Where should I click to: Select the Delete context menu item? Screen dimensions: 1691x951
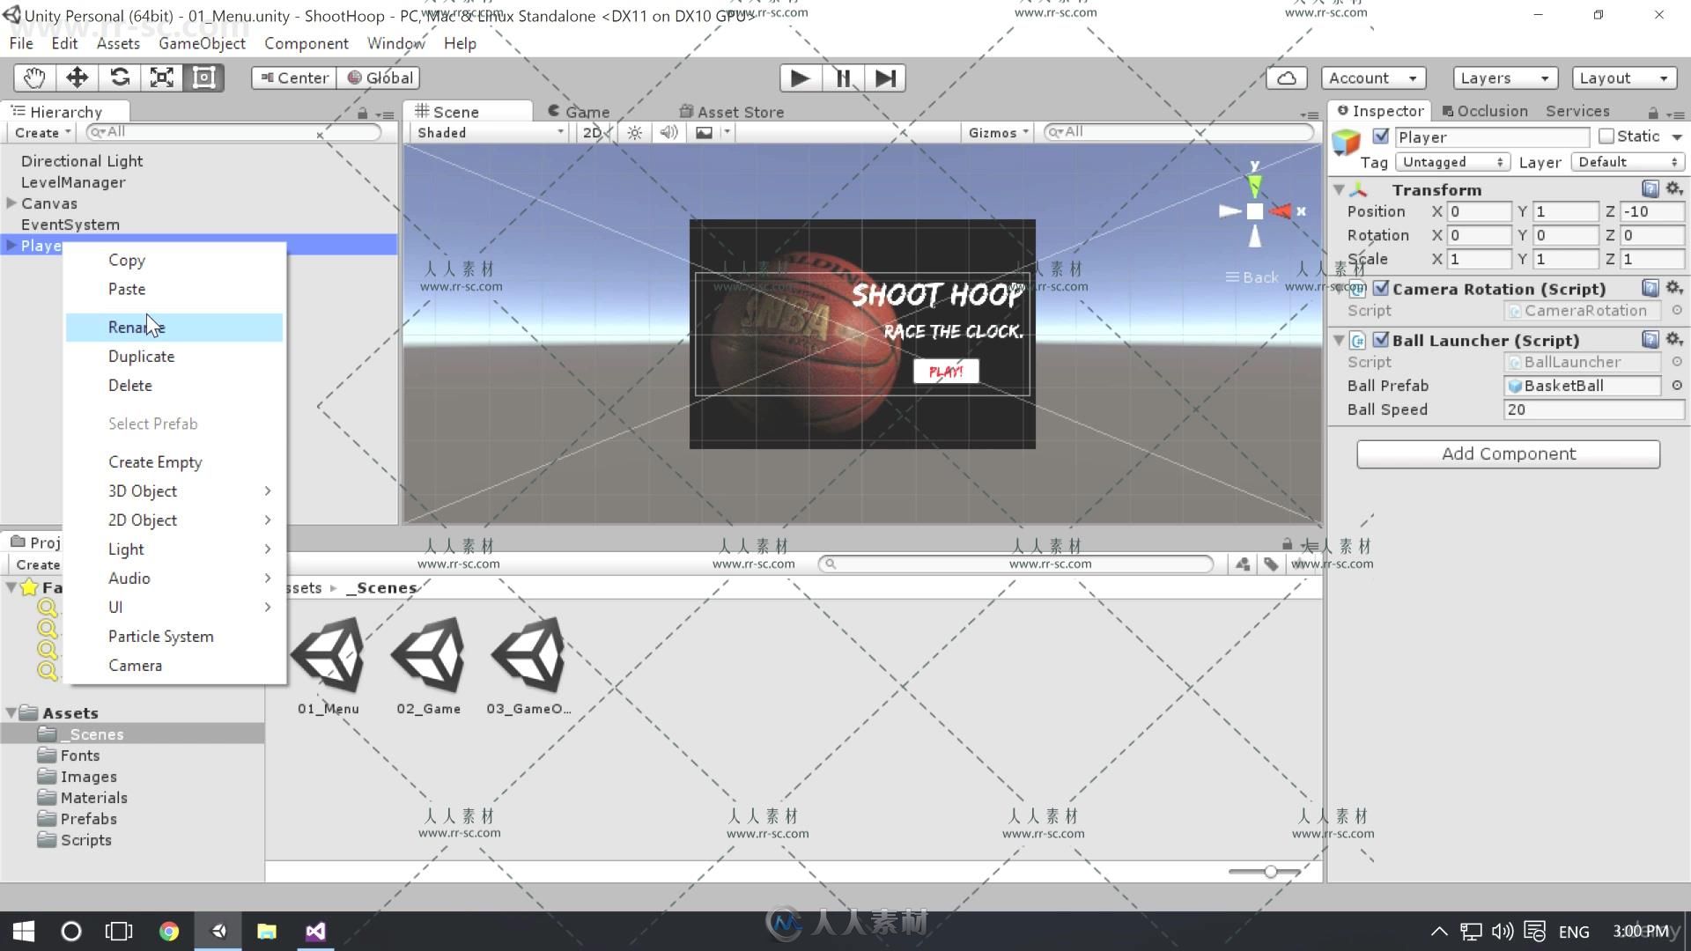[130, 384]
